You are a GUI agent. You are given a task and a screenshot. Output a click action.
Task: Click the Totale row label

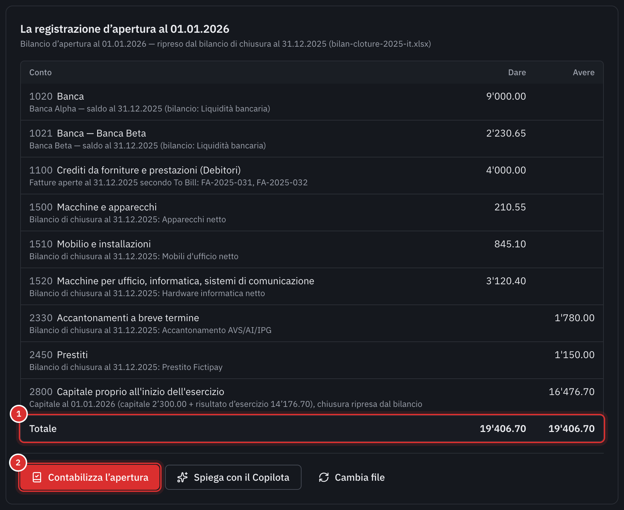pos(43,428)
